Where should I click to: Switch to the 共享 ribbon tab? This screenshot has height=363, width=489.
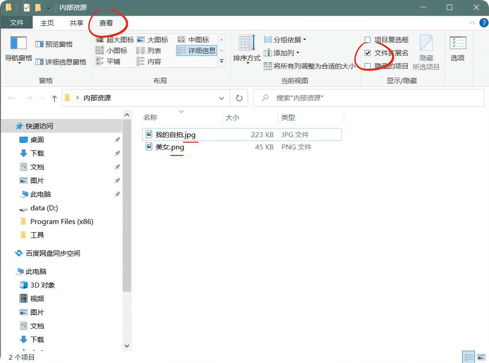(76, 23)
